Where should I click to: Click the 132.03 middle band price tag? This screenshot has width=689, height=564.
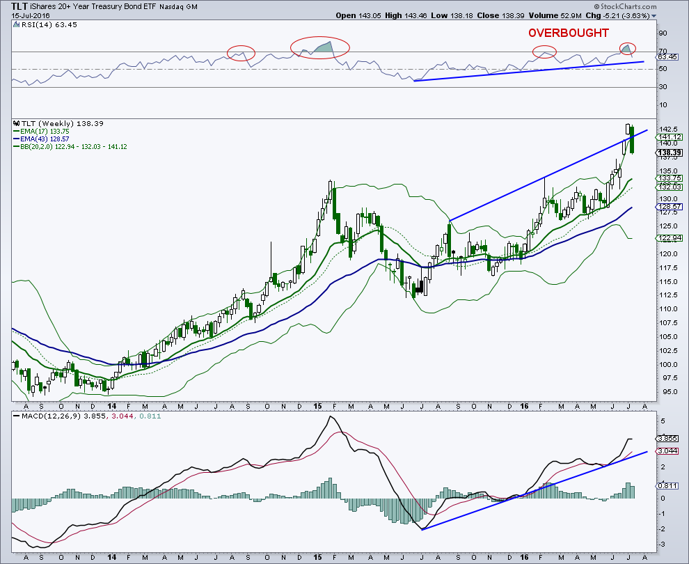point(670,187)
